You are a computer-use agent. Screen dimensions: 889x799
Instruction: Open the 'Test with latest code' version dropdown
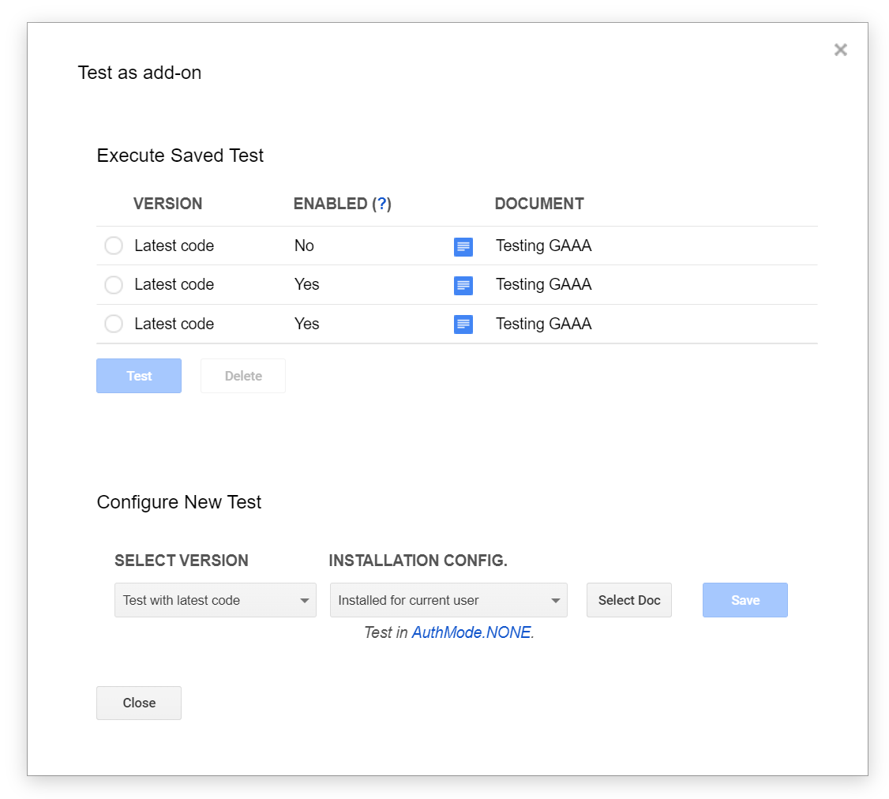(x=216, y=600)
